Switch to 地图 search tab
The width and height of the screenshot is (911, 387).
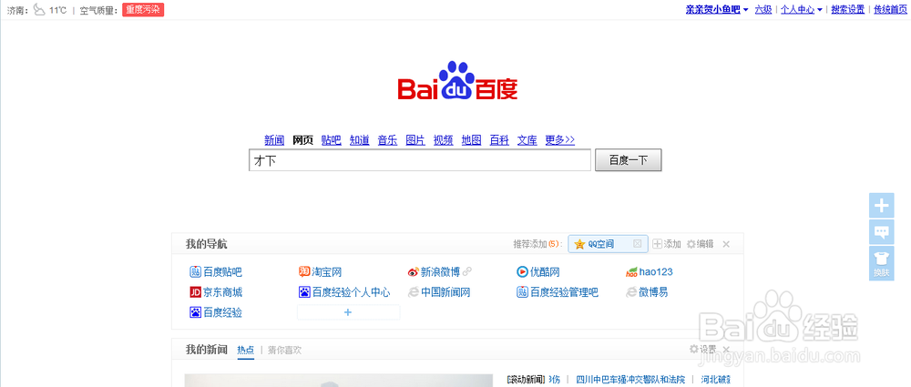471,140
